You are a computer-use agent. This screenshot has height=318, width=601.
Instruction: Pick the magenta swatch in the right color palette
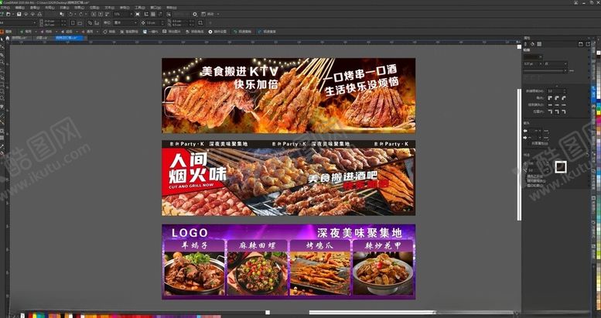tap(599, 121)
